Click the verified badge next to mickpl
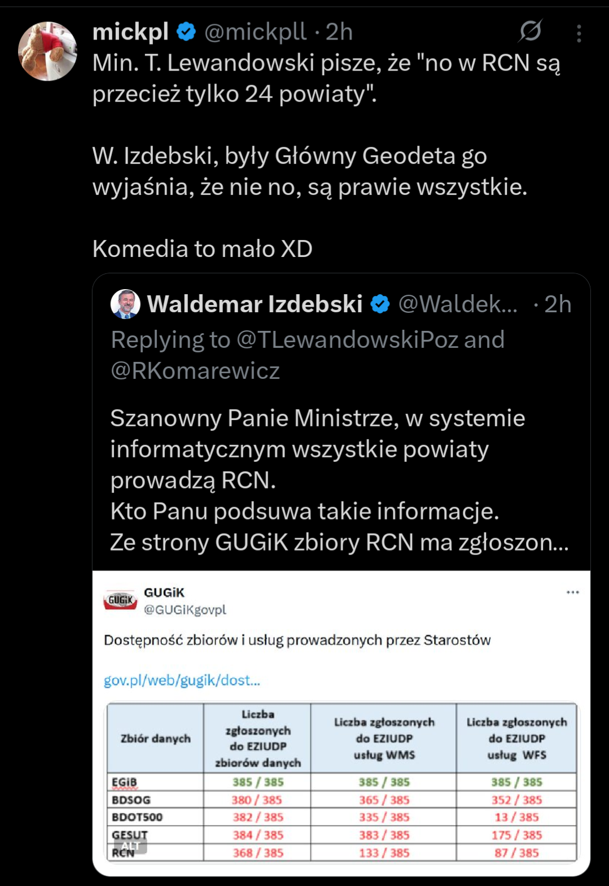Image resolution: width=609 pixels, height=886 pixels. click(x=186, y=32)
